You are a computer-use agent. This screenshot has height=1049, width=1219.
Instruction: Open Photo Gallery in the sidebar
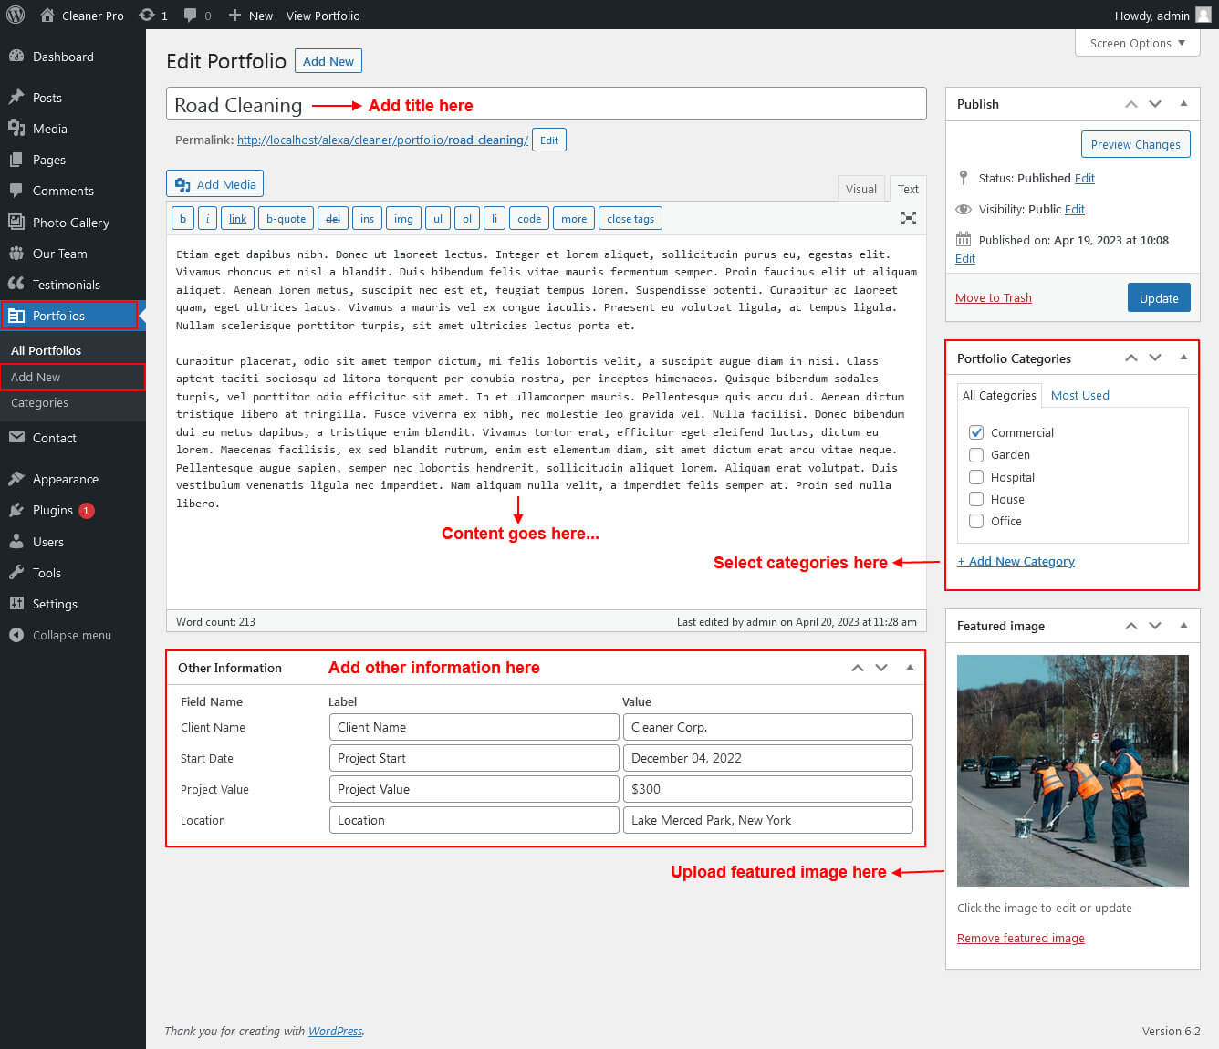point(73,223)
